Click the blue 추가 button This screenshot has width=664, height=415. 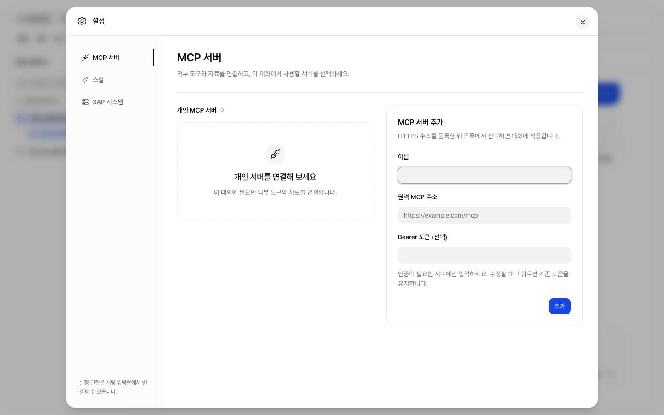(x=560, y=306)
